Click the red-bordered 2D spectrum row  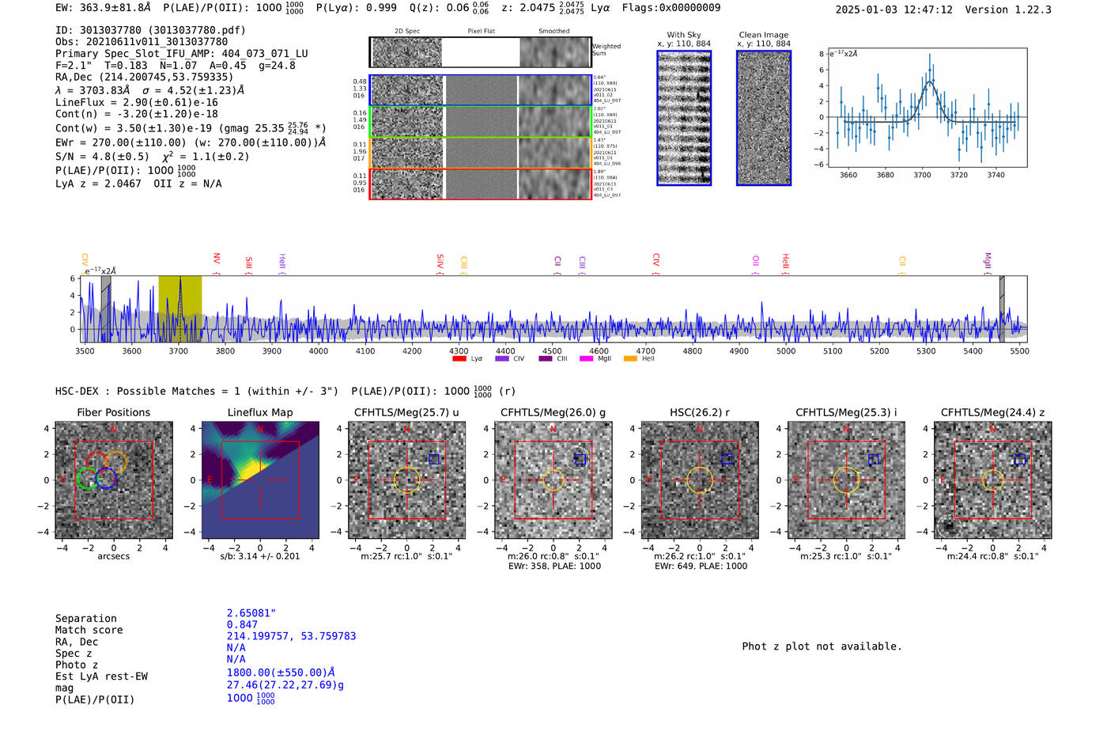point(481,184)
